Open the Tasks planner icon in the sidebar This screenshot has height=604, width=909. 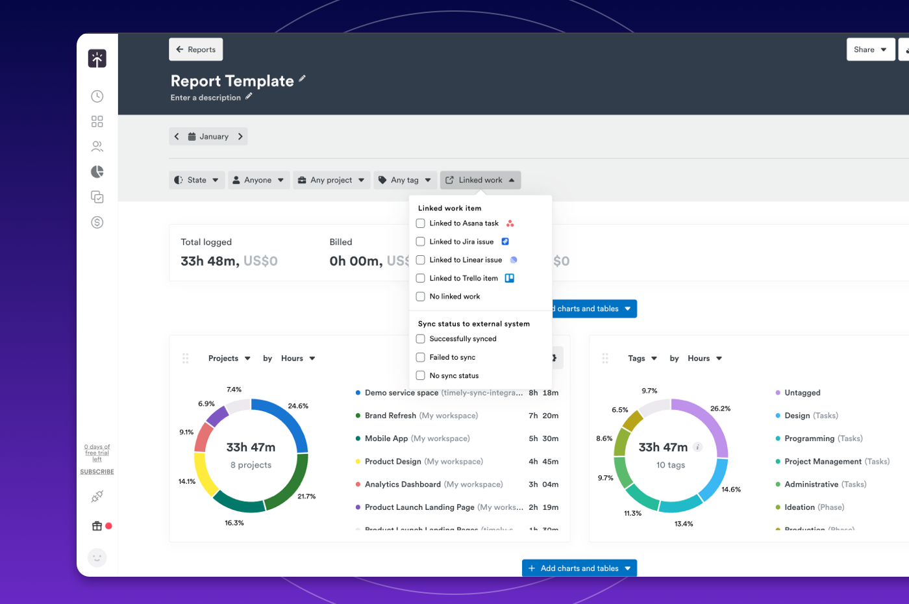pyautogui.click(x=97, y=197)
